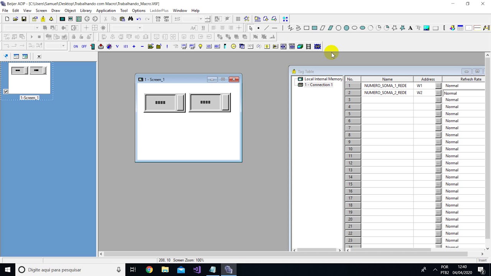Open Refresh Rate dropdown for row 2

tap(464, 93)
